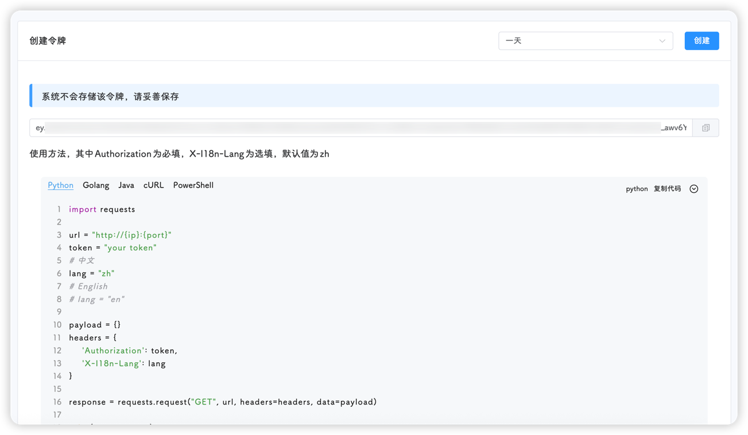The height and width of the screenshot is (435, 748).
Task: Click inside the generated token field
Action: pyautogui.click(x=361, y=128)
